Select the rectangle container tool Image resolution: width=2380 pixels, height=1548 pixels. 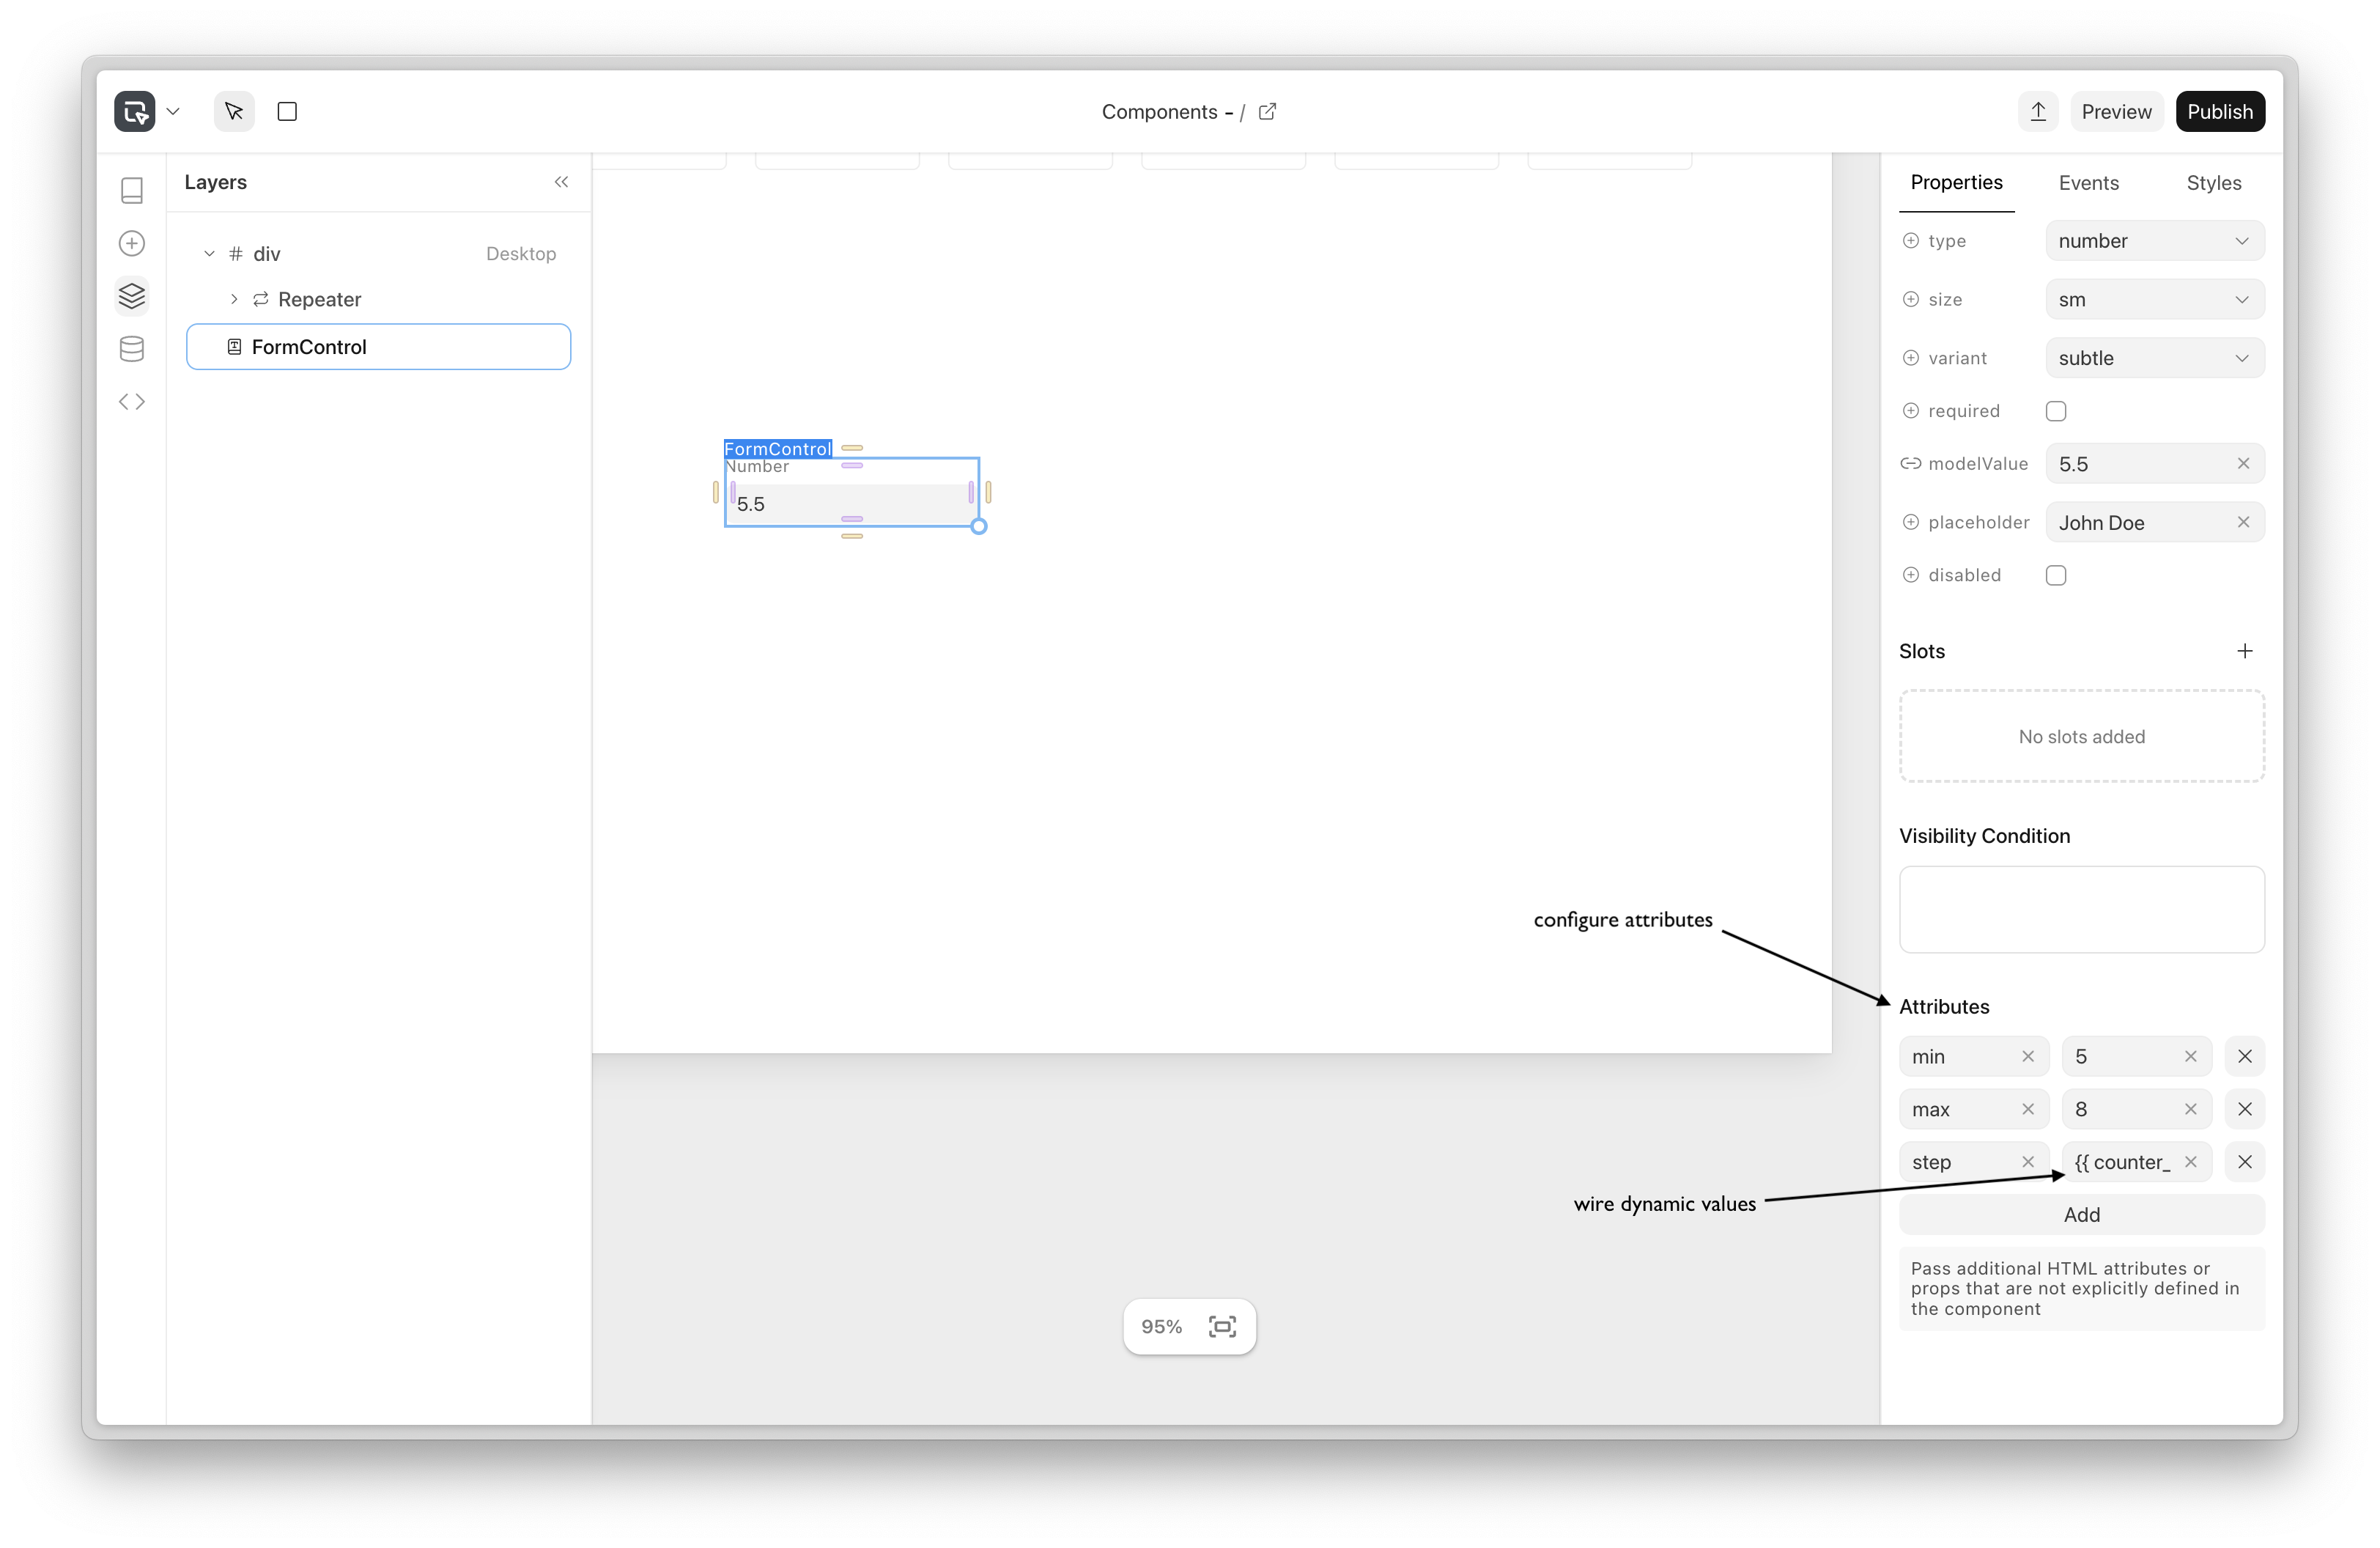[x=287, y=111]
